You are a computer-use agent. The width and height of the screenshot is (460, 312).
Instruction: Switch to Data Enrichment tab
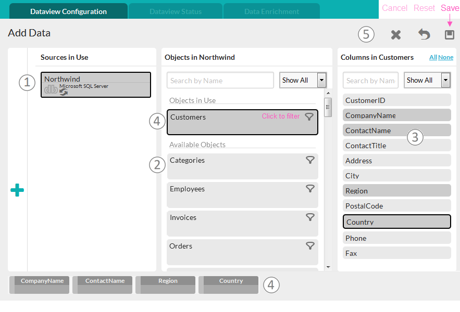click(x=271, y=11)
